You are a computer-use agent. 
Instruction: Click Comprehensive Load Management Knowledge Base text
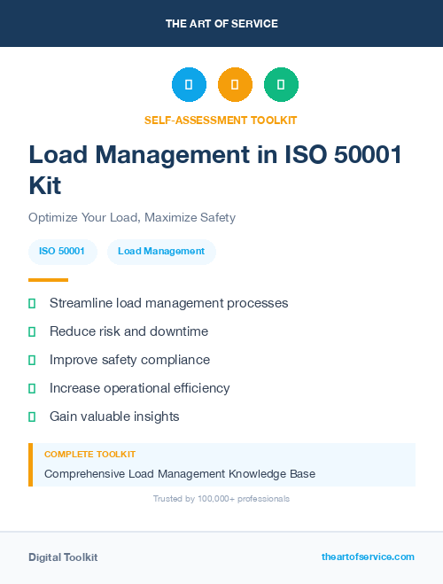click(180, 474)
